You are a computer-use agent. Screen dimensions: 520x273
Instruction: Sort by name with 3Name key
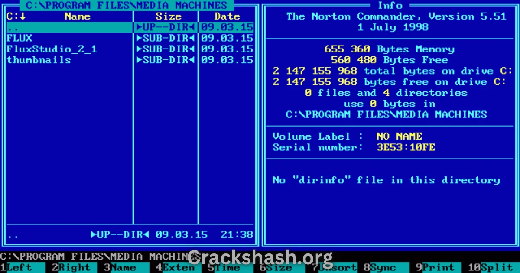point(126,268)
